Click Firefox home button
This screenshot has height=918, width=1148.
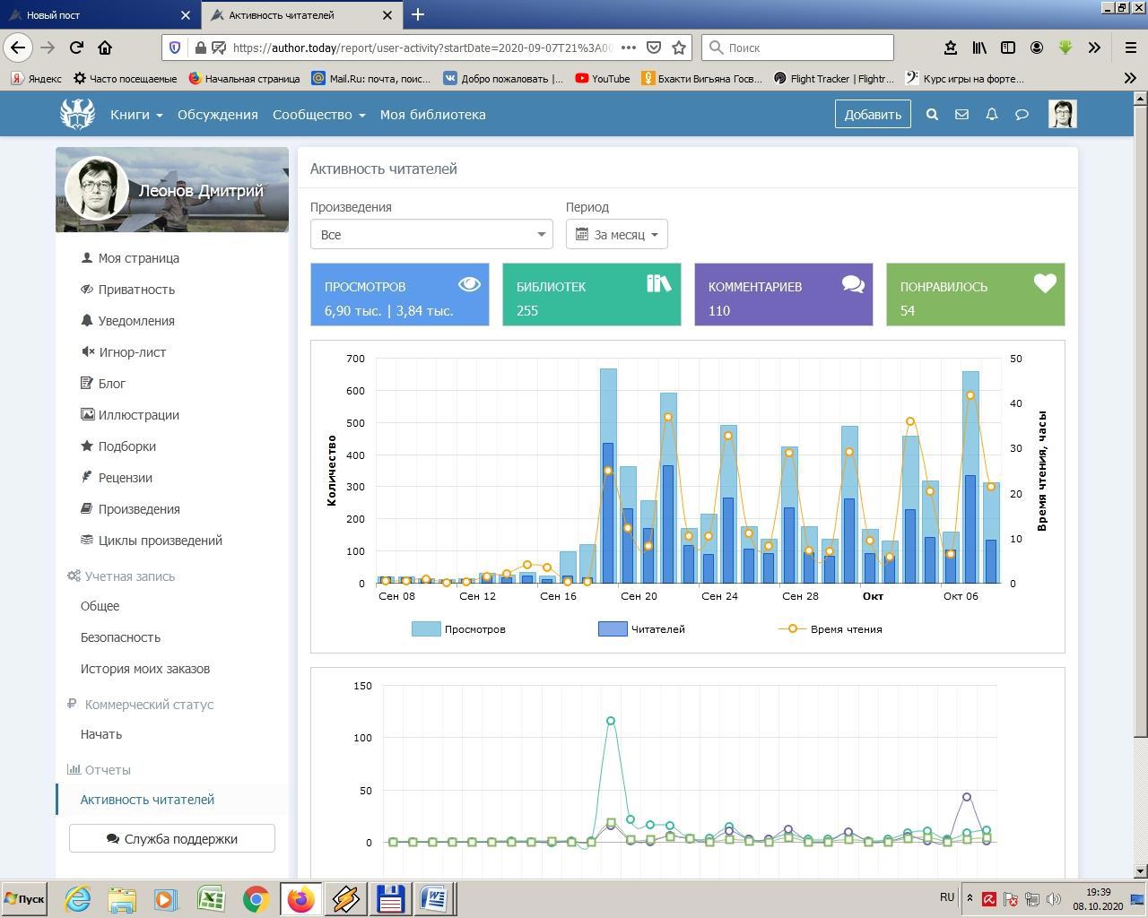(105, 48)
